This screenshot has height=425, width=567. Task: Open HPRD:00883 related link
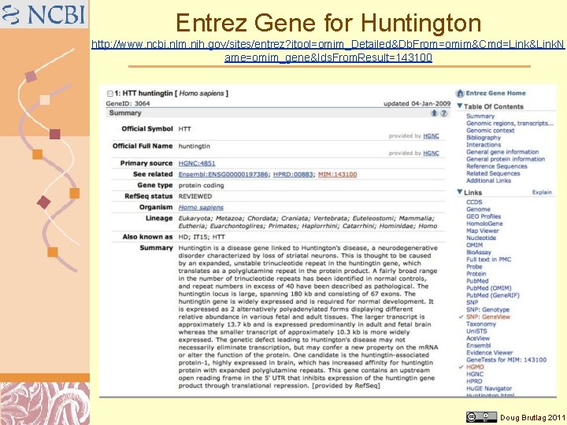[293, 175]
